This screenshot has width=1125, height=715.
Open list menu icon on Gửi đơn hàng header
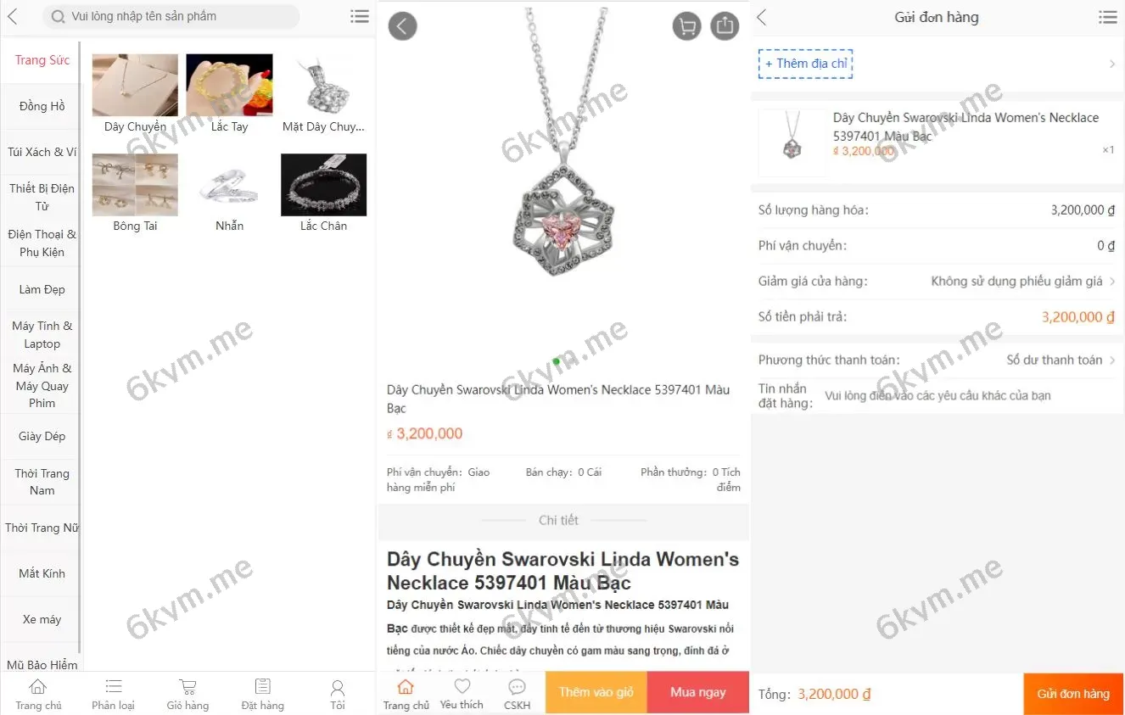(x=1107, y=17)
